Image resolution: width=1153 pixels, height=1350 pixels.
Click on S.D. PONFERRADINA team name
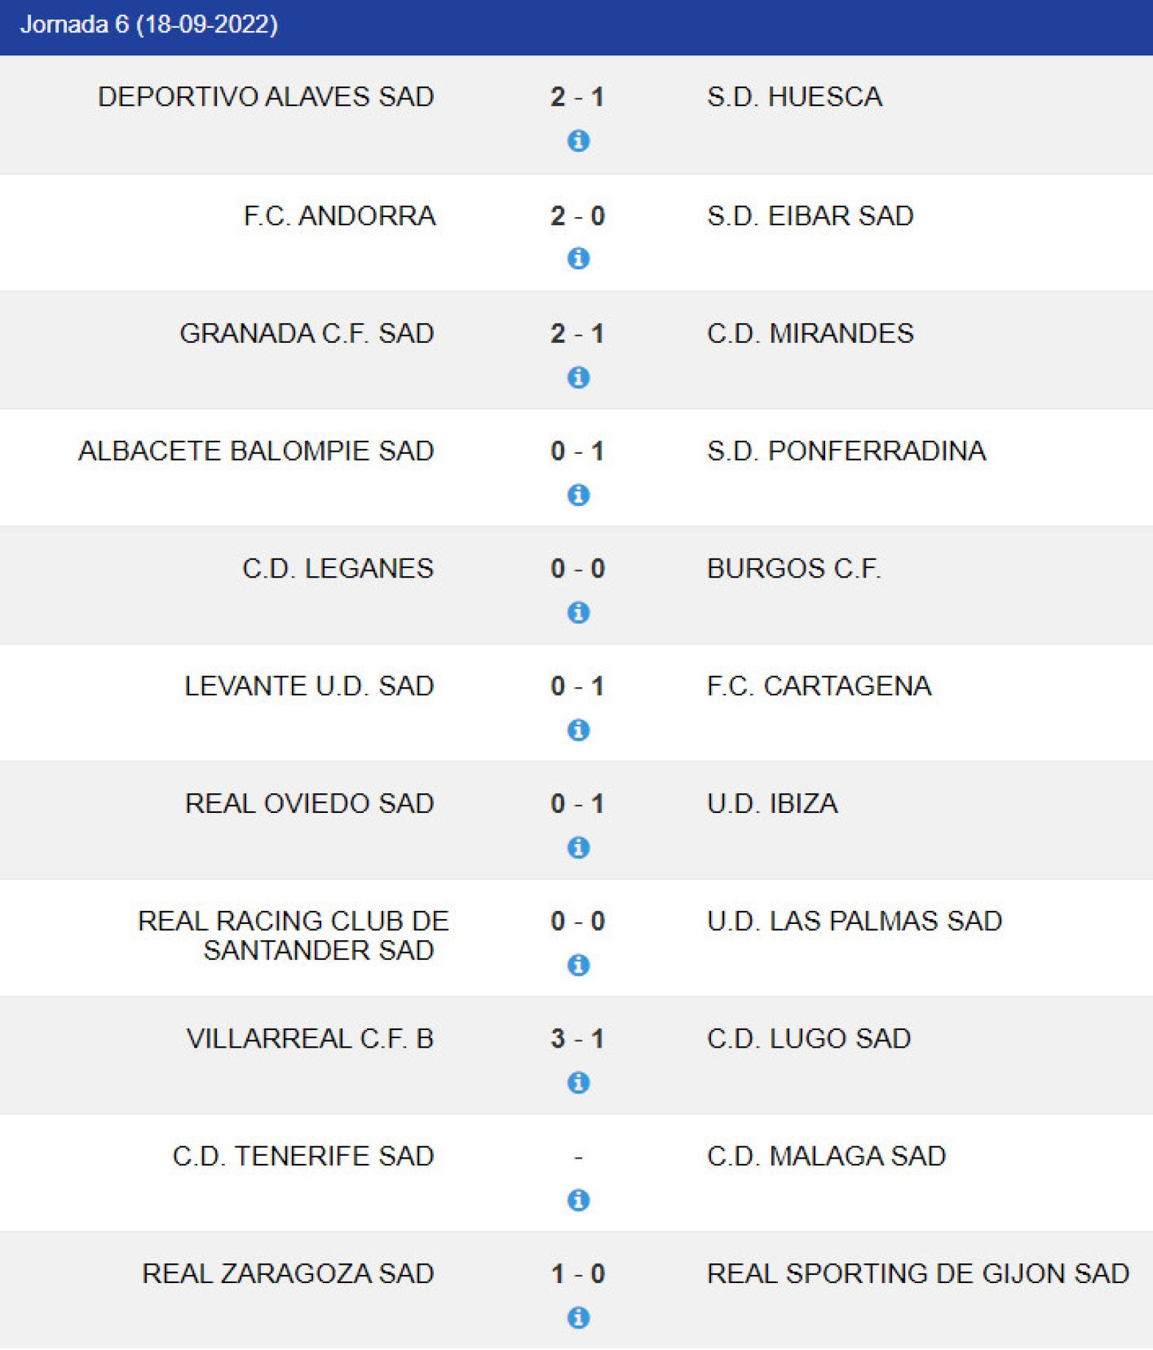click(x=846, y=451)
